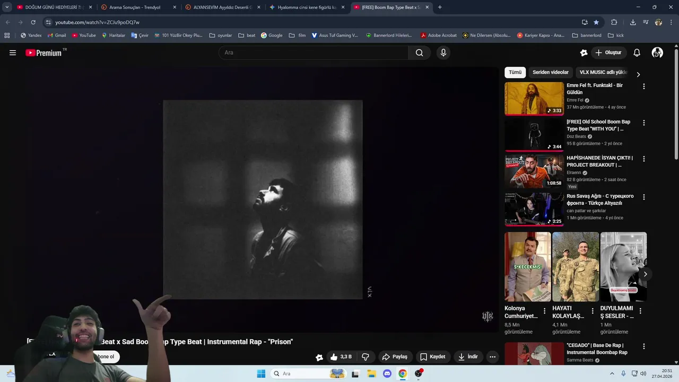Click the install/cast icon in the address bar
679x382 pixels.
(x=585, y=22)
